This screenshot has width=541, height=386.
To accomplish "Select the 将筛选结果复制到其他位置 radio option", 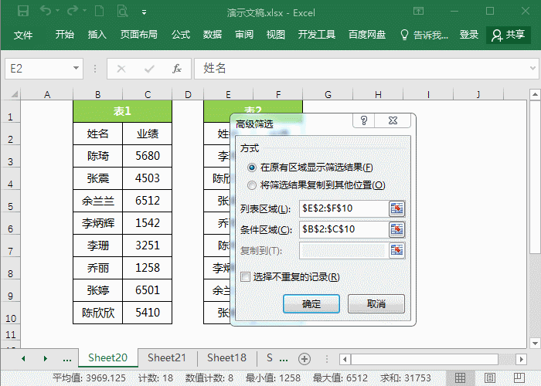I will point(252,185).
